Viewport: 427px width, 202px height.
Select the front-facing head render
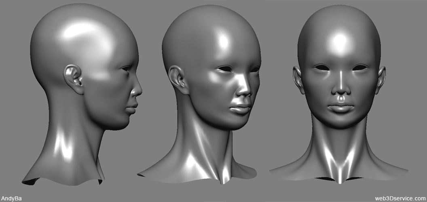point(339,94)
